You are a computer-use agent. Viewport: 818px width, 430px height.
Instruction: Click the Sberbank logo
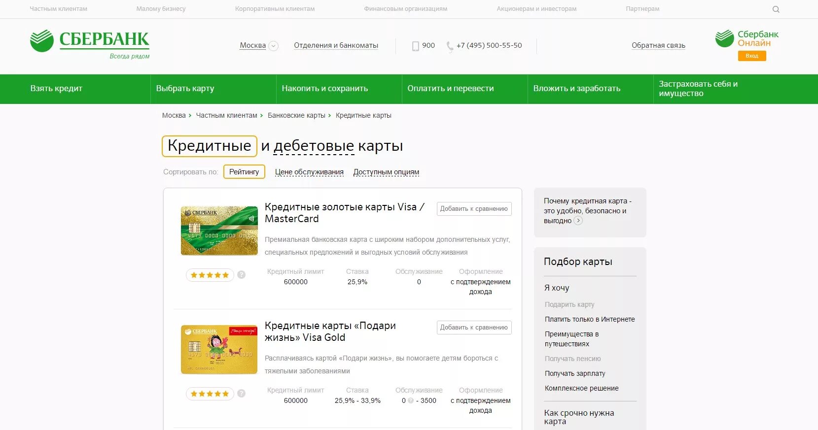point(90,44)
